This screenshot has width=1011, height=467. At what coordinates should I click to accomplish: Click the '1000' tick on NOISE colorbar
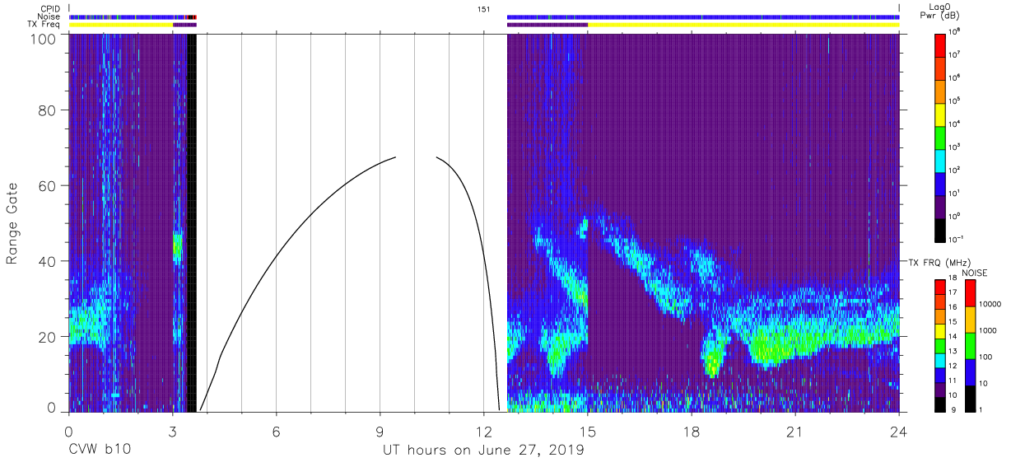point(989,330)
